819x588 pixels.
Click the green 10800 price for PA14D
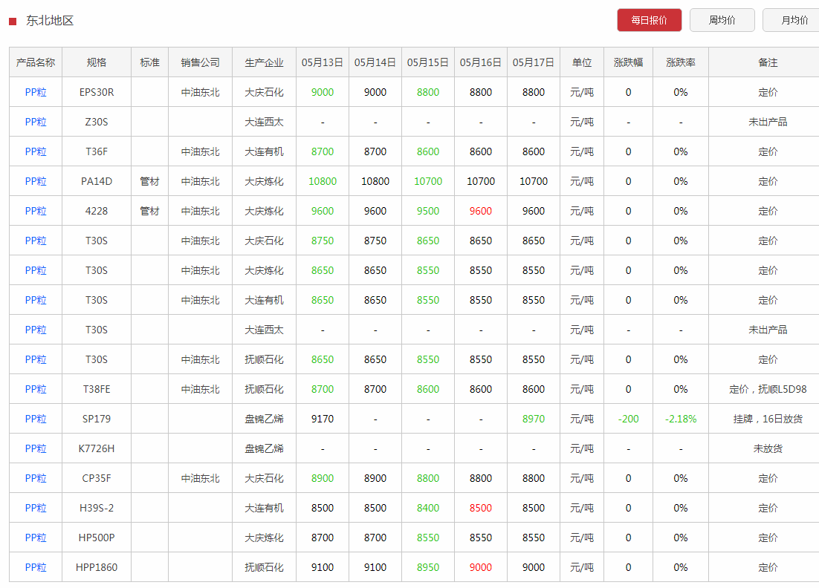pyautogui.click(x=323, y=182)
